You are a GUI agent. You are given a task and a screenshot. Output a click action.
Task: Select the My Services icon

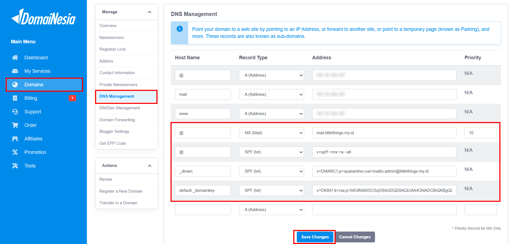pos(15,71)
